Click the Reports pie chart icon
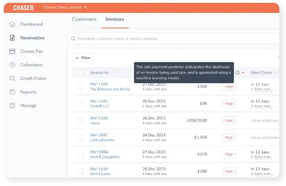 pos(12,92)
